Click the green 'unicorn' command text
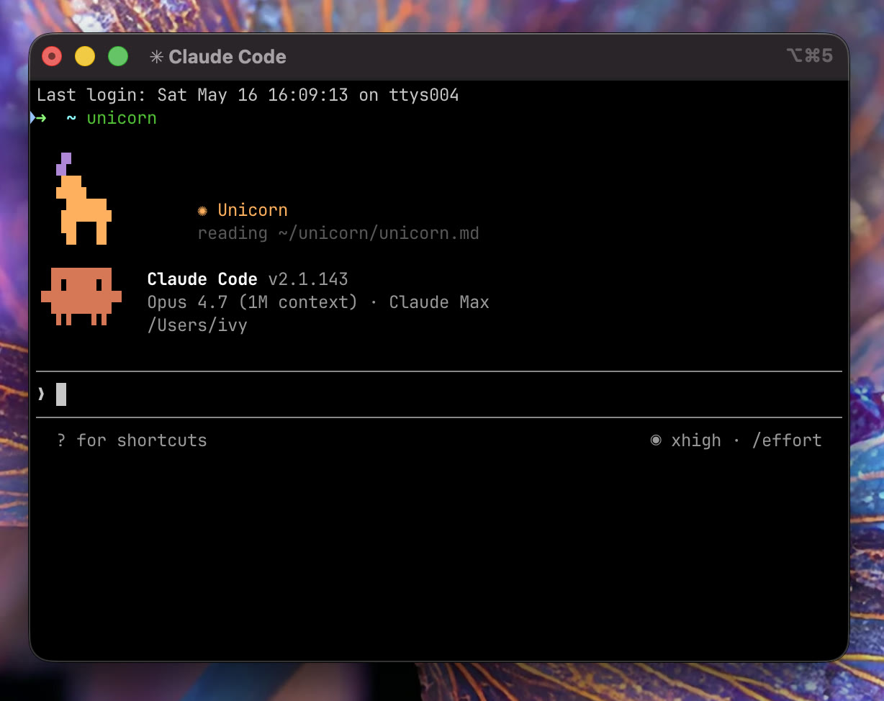The height and width of the screenshot is (701, 884). coord(122,118)
